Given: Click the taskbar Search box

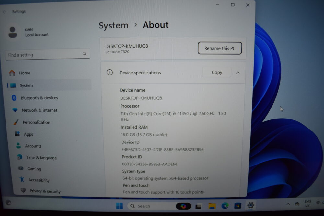Looking at the screenshot, I should [x=152, y=206].
